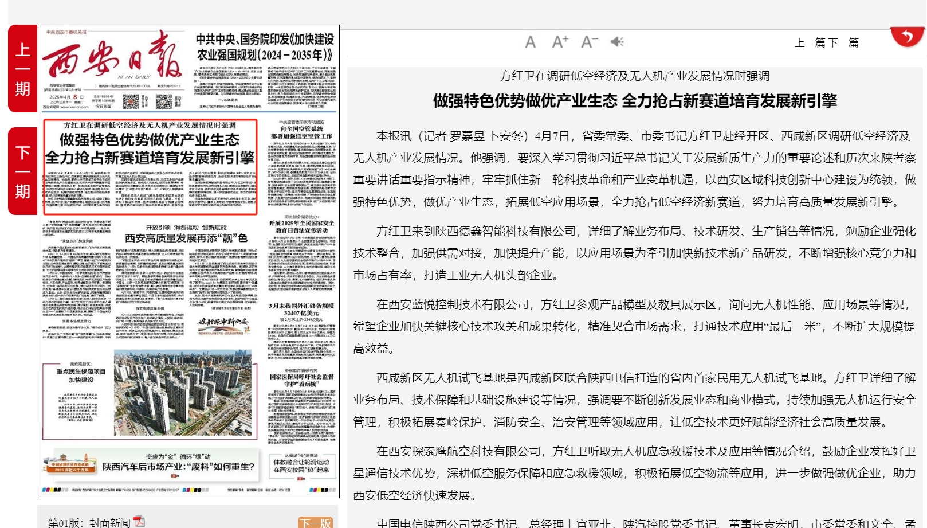The height and width of the screenshot is (528, 927).
Task: Open the next article link 下一篇
Action: point(843,42)
